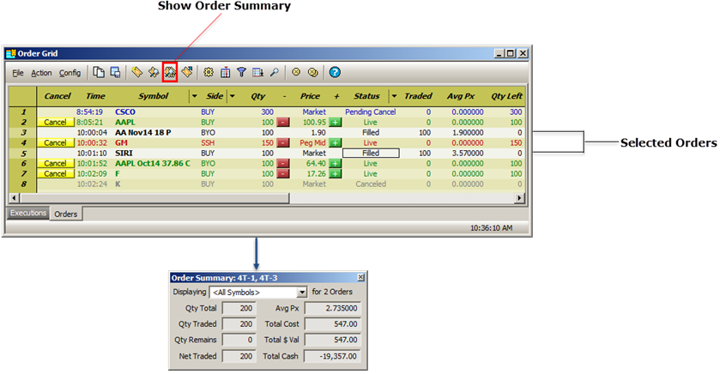
Task: Increase price with green plus on AAPL 100.95 row
Action: (x=336, y=123)
